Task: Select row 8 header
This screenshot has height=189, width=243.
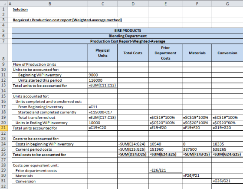Action: 4,53
